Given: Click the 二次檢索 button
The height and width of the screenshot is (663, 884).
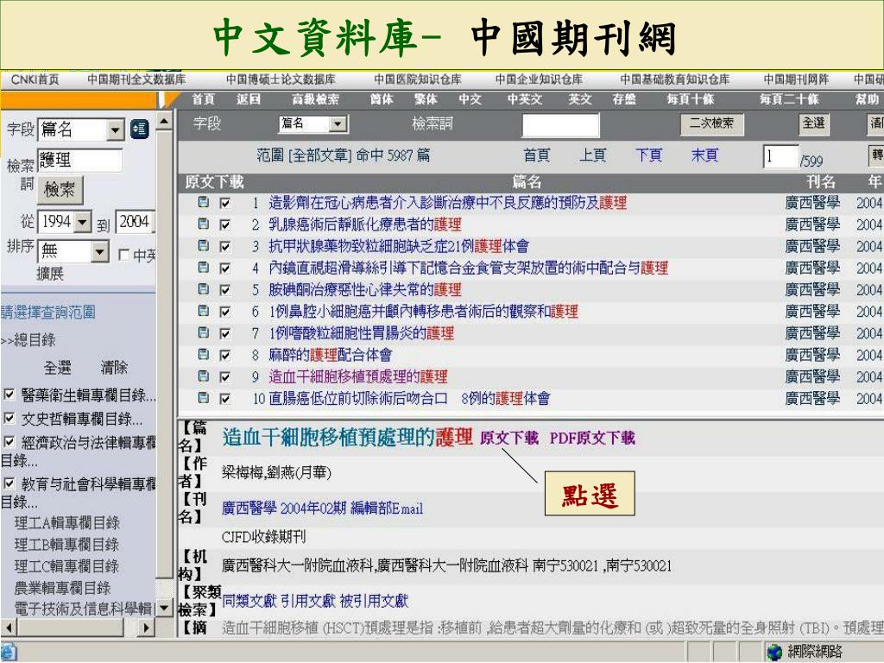Looking at the screenshot, I should 712,123.
